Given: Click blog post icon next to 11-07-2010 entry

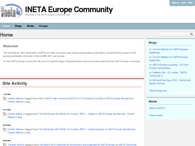Looking at the screenshot, I should pos(5,99).
